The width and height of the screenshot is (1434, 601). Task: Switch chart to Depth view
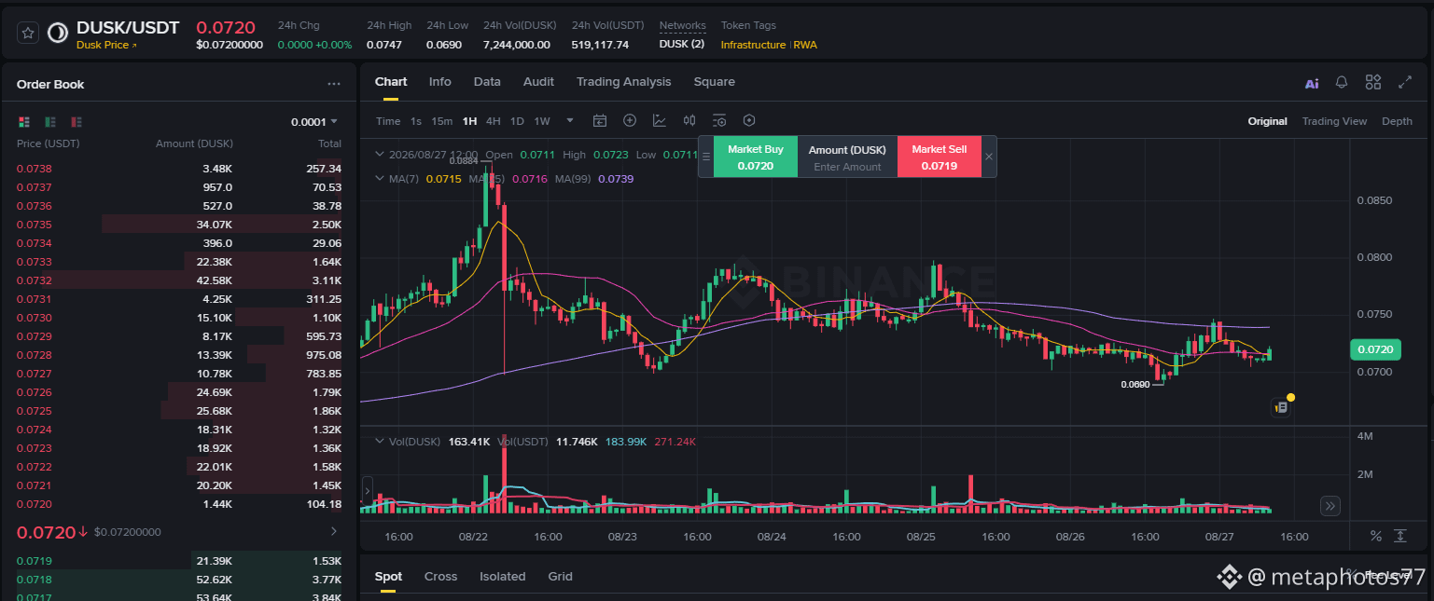[x=1397, y=121]
